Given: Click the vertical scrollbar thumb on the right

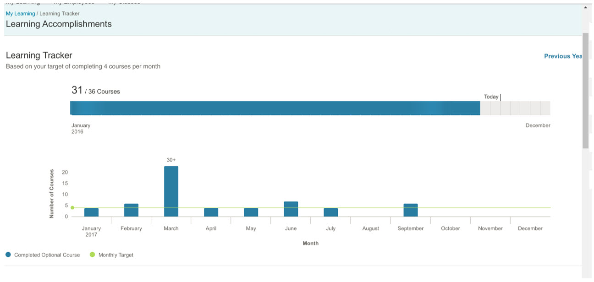Looking at the screenshot, I should 585,91.
